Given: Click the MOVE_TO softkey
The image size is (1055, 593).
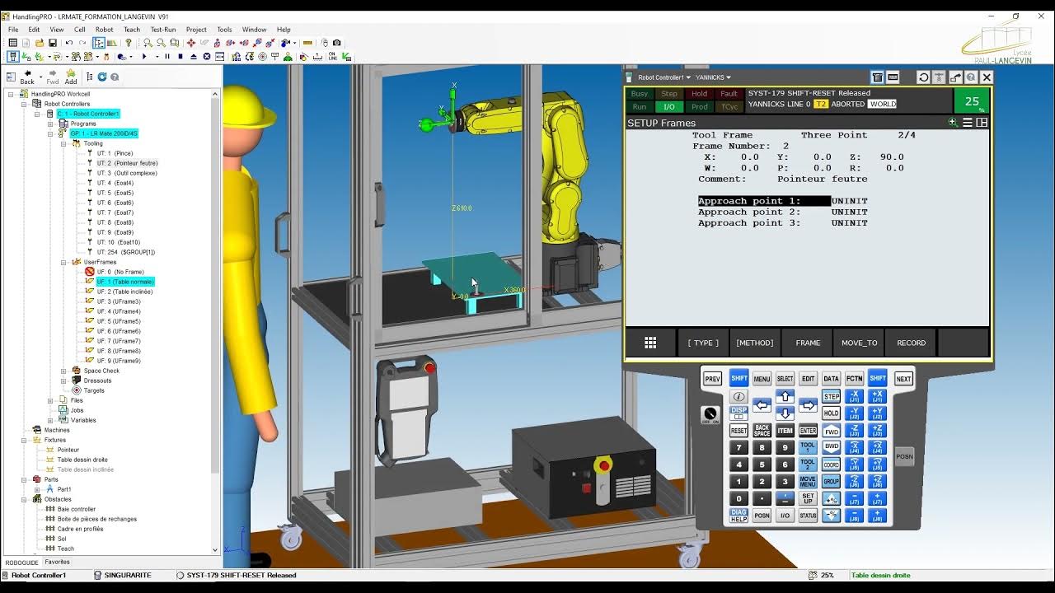Looking at the screenshot, I should tap(859, 343).
